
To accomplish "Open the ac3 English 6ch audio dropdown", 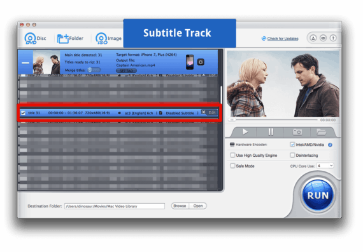I will click(x=141, y=113).
